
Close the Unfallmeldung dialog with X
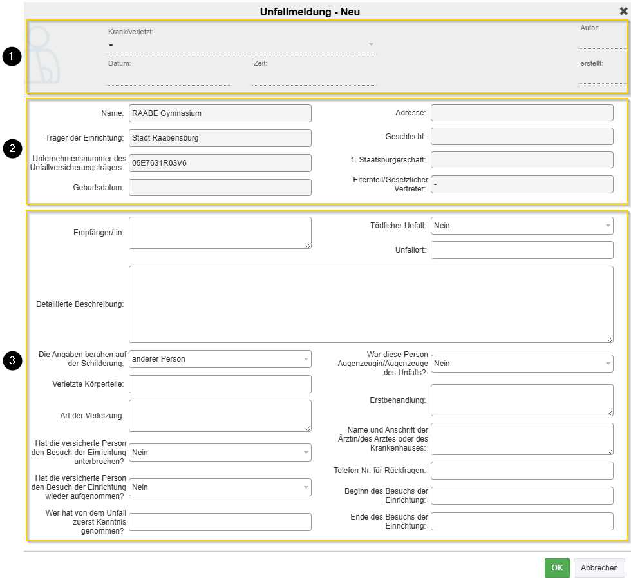pos(623,12)
